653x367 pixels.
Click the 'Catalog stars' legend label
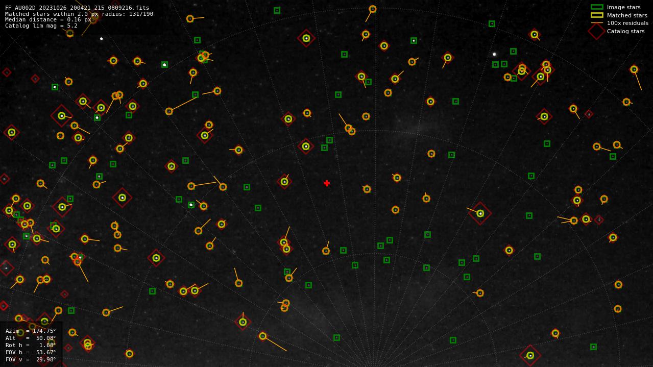coord(625,31)
